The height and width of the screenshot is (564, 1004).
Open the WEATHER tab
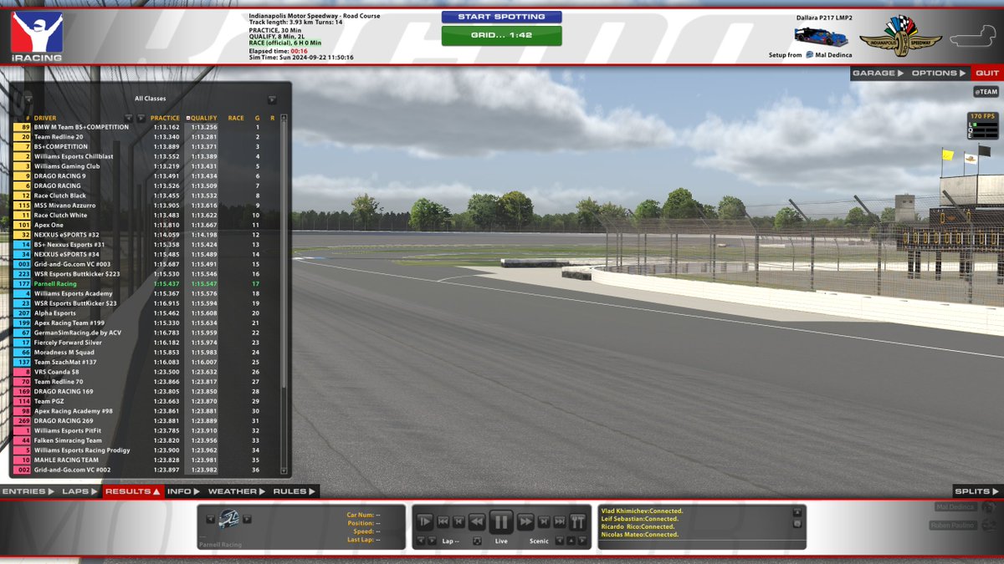[x=237, y=491]
